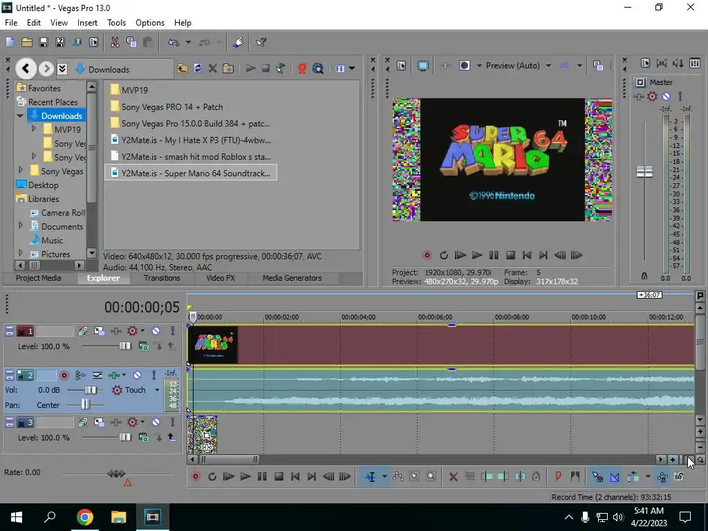Switch to the Transitions tab
Viewport: 708px width, 531px height.
[162, 278]
